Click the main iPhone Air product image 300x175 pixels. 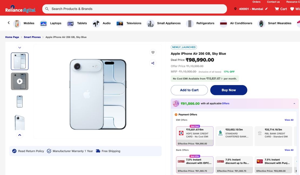click(x=98, y=94)
